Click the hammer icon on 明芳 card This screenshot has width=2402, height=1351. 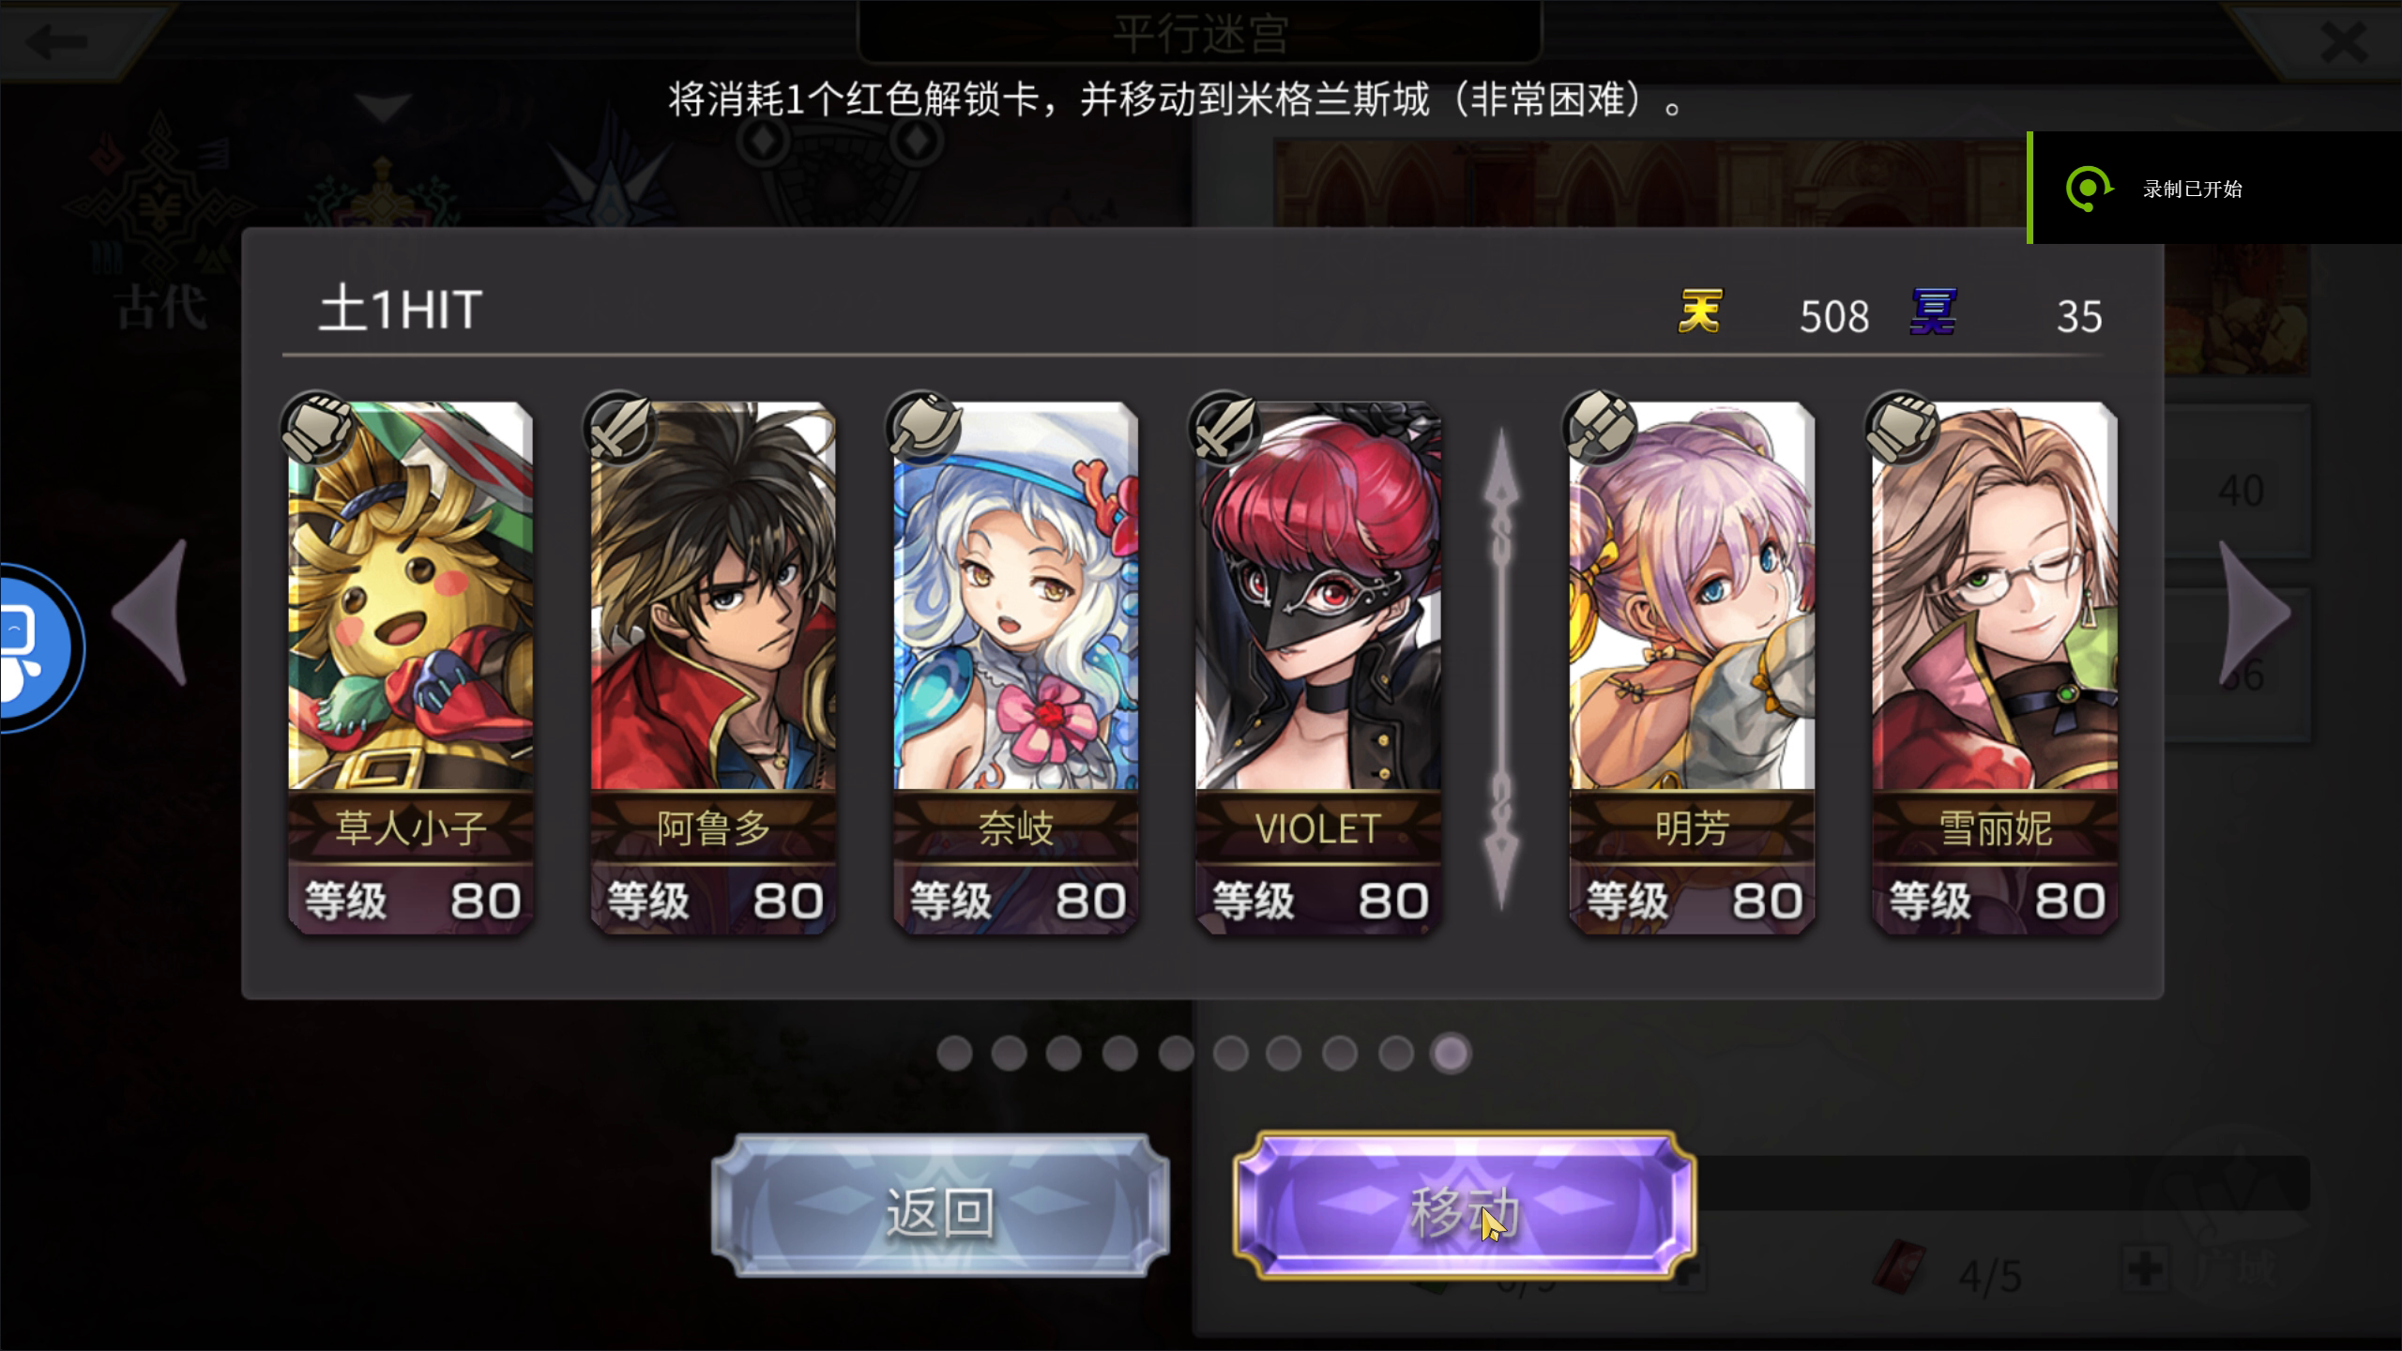1600,429
